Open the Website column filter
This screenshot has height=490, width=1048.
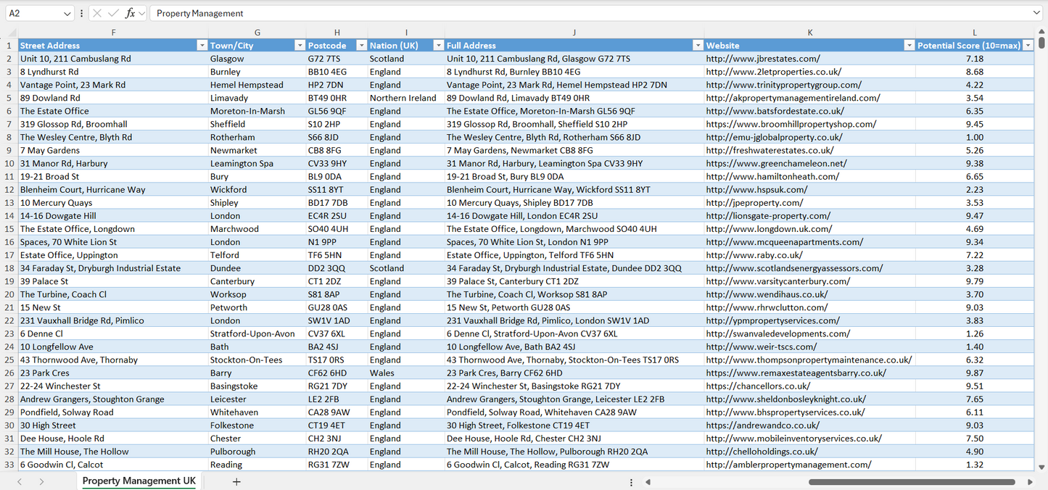[x=909, y=44]
